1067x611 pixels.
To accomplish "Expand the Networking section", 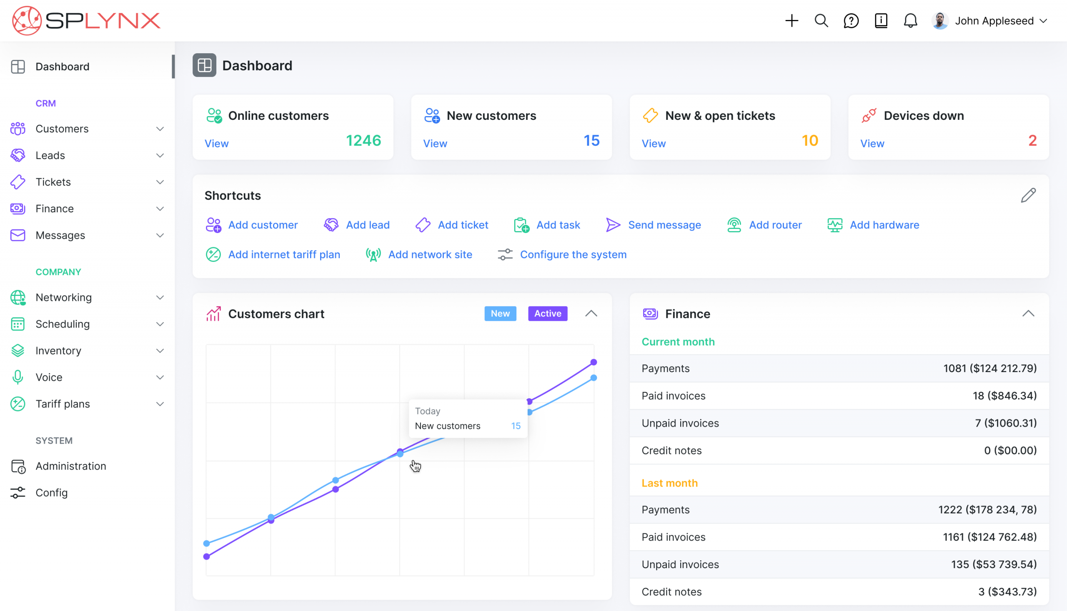I will tap(63, 297).
